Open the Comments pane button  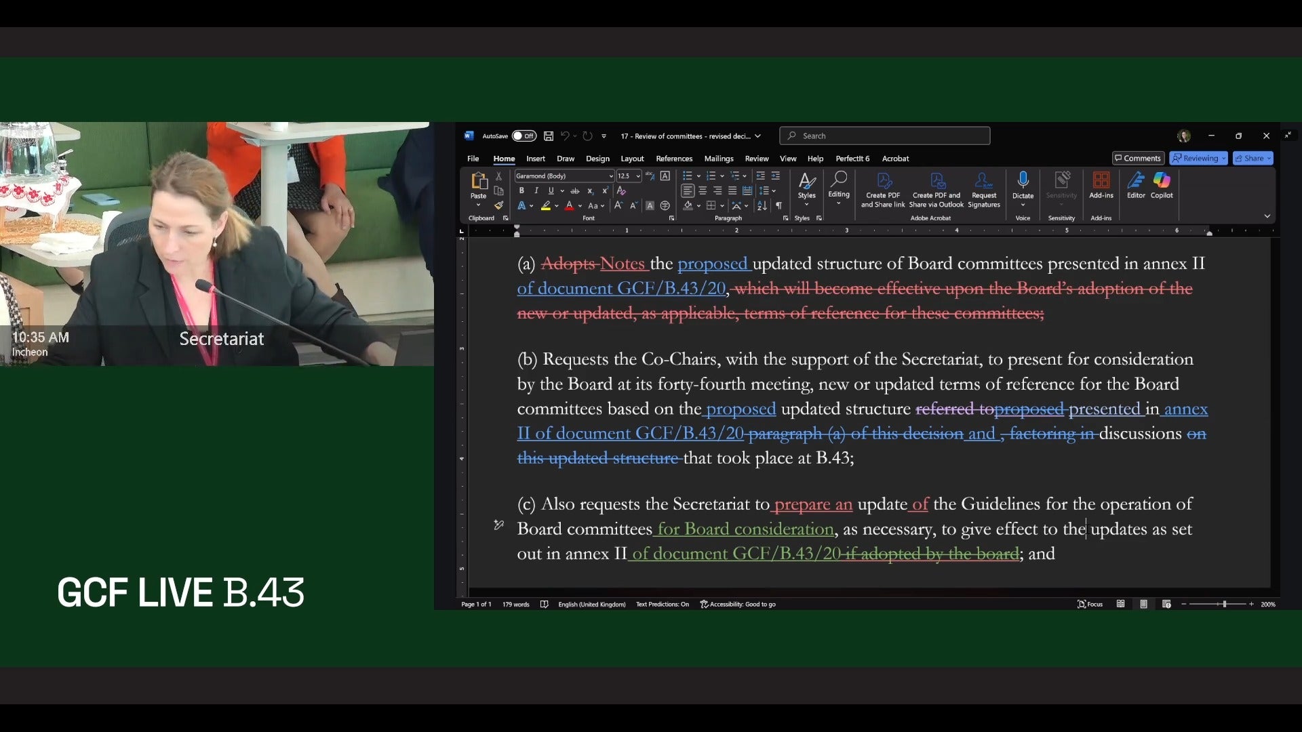click(x=1138, y=158)
